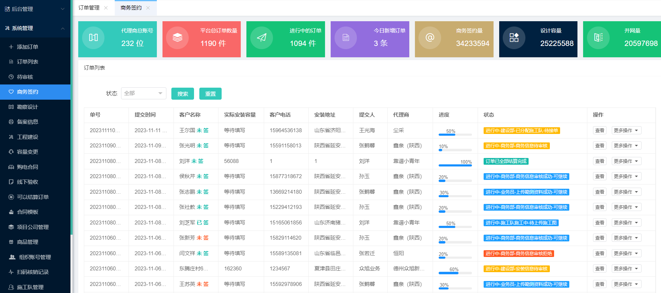Click the person icon beside 施工队管理
The image size is (661, 293).
[11, 287]
